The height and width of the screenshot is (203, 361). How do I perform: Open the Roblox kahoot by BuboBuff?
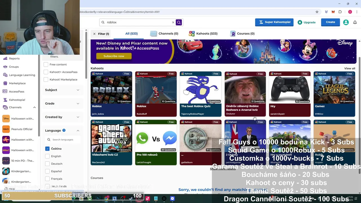tap(156, 94)
